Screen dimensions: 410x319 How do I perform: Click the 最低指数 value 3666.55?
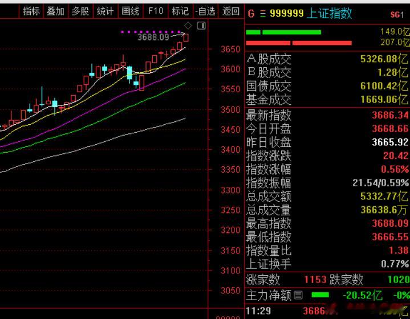pyautogui.click(x=390, y=237)
